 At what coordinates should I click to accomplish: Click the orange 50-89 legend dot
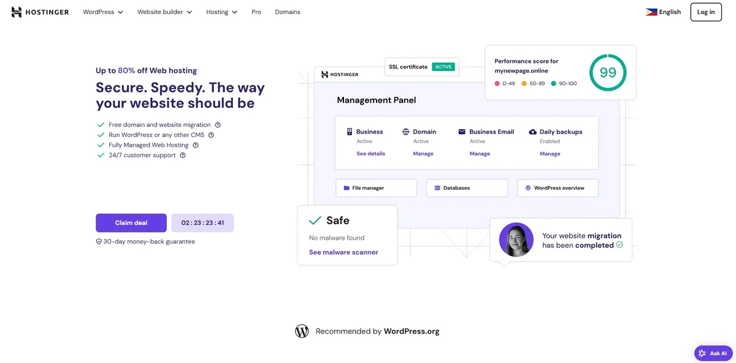(x=524, y=83)
